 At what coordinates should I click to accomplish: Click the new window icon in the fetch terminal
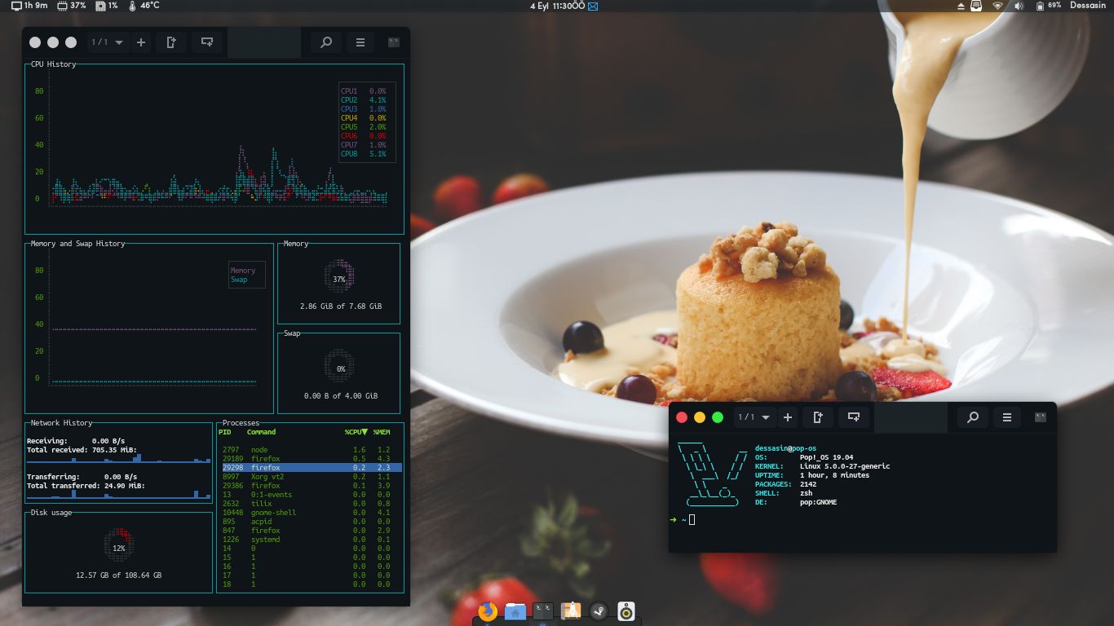(817, 417)
